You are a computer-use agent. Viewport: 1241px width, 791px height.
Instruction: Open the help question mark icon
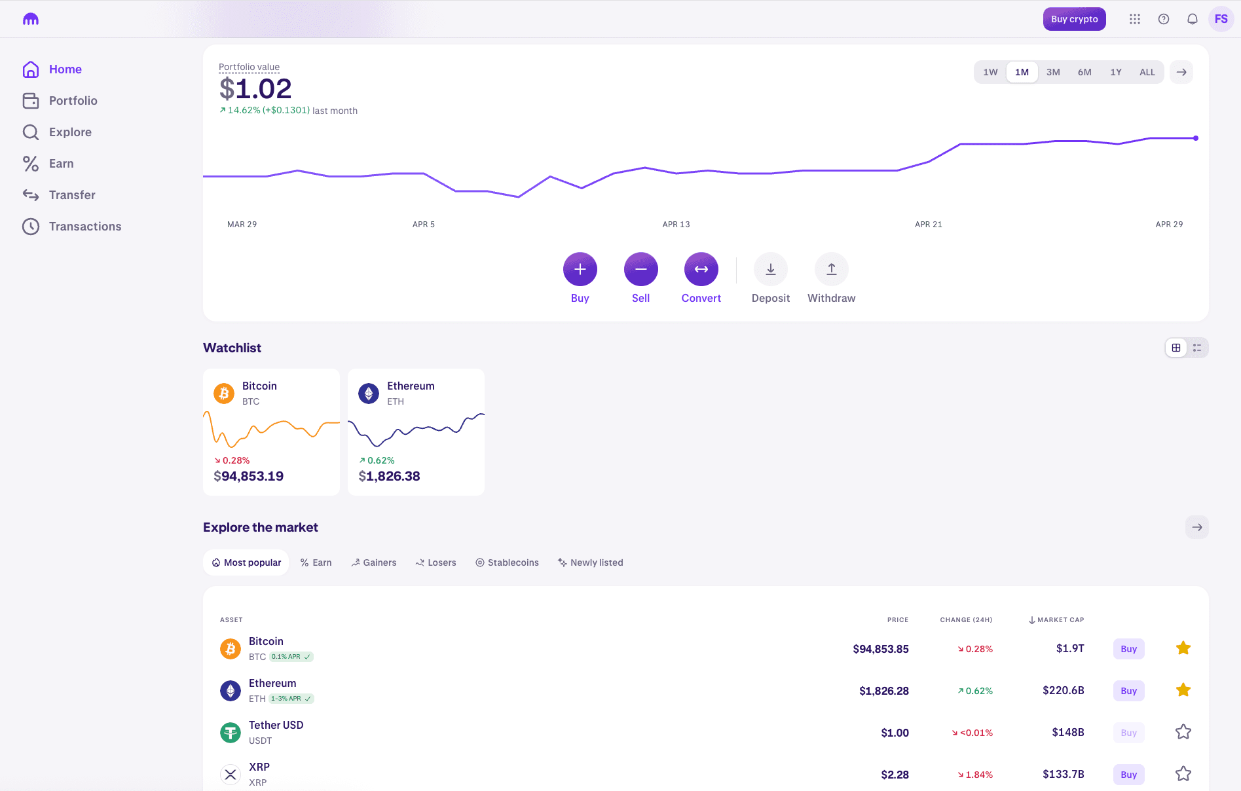pos(1164,19)
